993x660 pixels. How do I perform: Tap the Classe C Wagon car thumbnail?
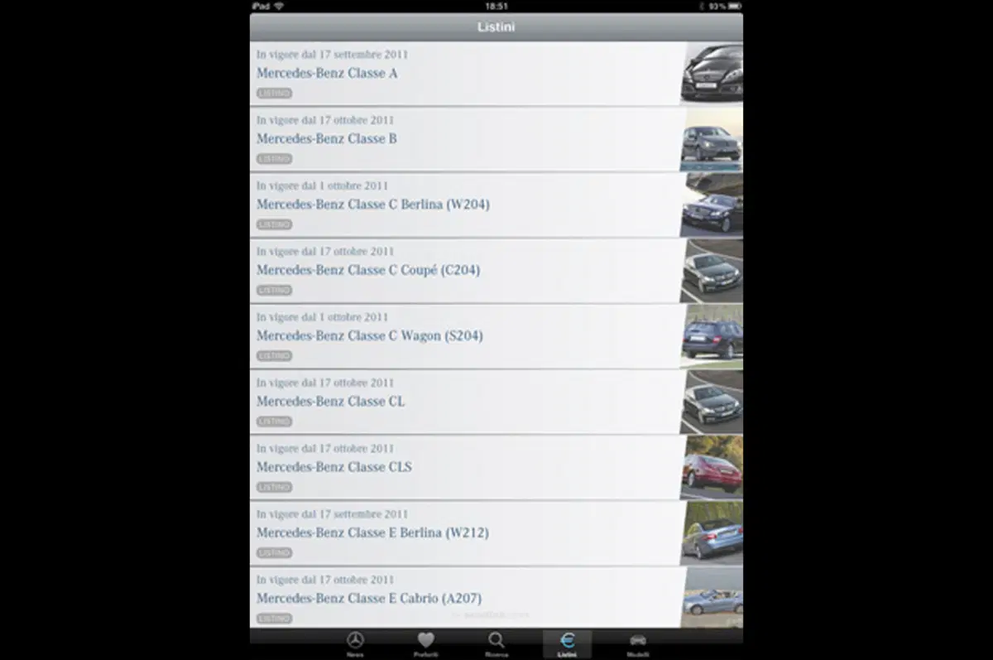tap(712, 336)
